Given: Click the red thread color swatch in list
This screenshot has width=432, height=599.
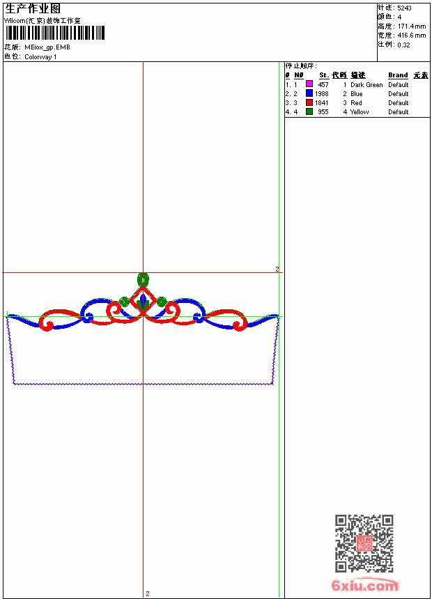Looking at the screenshot, I should [x=309, y=102].
